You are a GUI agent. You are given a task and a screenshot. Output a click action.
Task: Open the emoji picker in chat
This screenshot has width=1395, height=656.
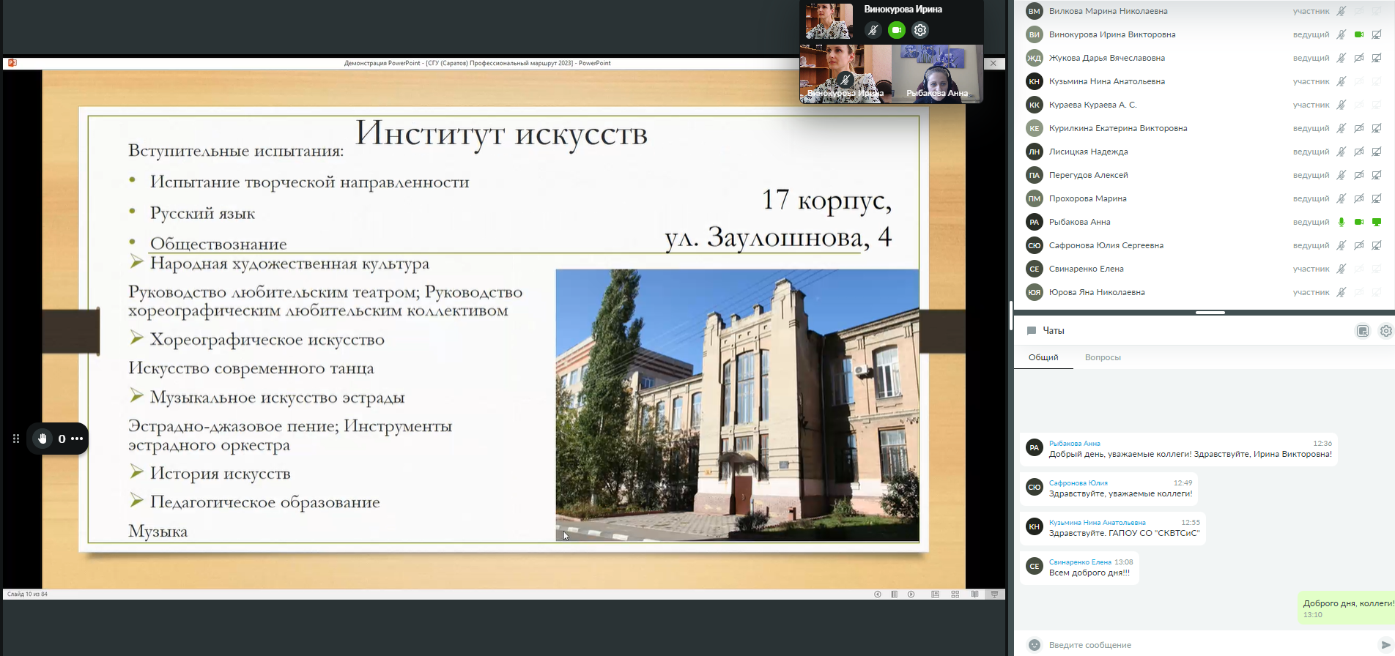tap(1034, 645)
